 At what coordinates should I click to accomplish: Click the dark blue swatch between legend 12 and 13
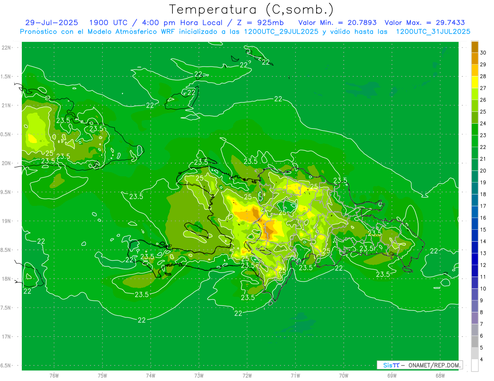pos(475,259)
